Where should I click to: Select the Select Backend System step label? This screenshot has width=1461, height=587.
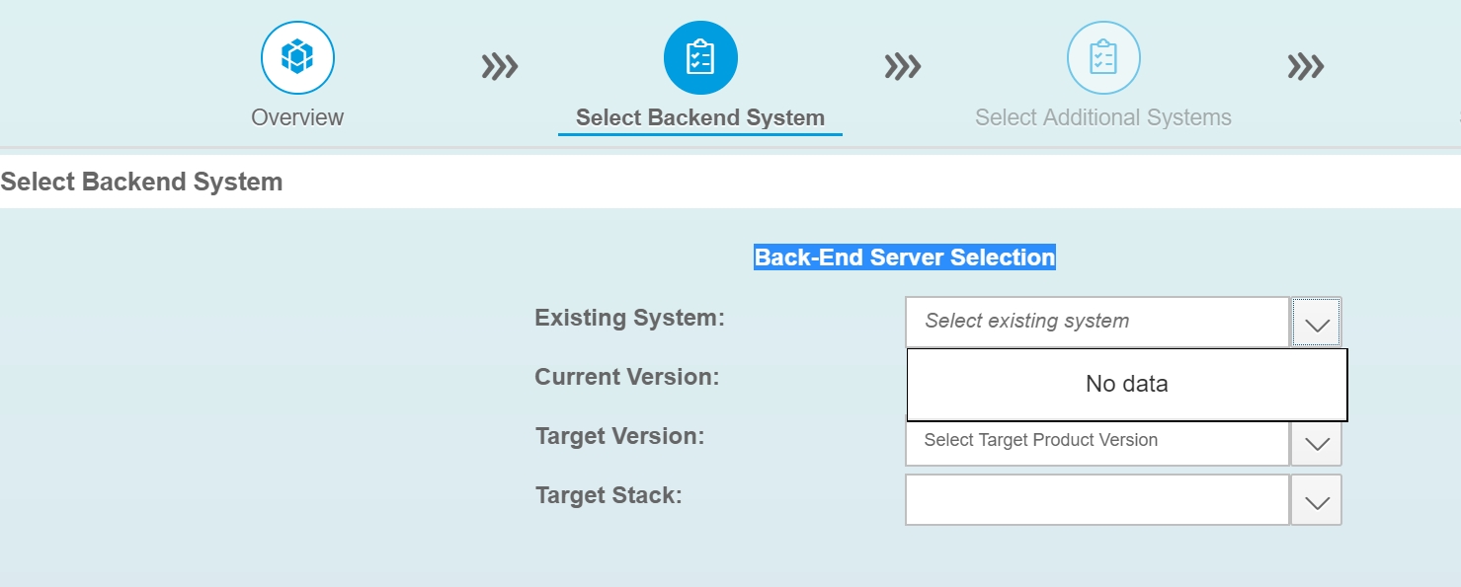[x=700, y=117]
